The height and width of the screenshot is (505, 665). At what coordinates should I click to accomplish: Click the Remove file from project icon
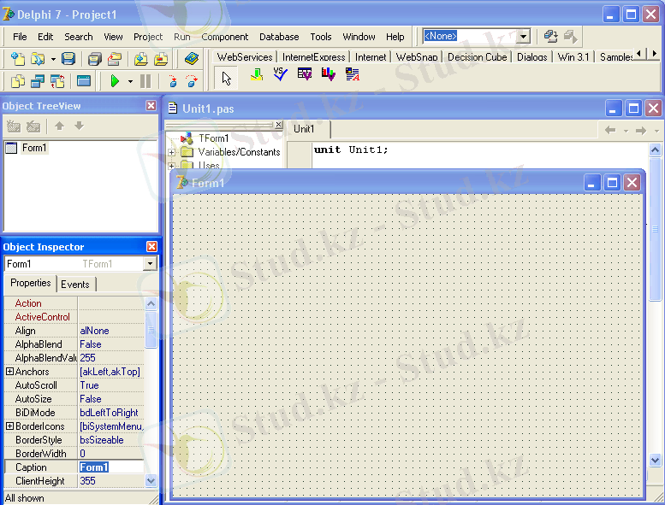pos(161,59)
